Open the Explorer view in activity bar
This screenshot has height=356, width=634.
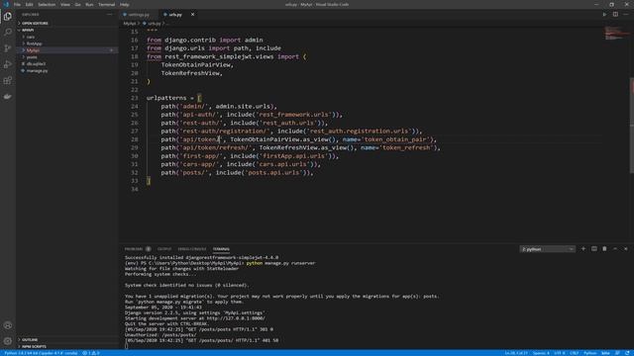point(8,17)
